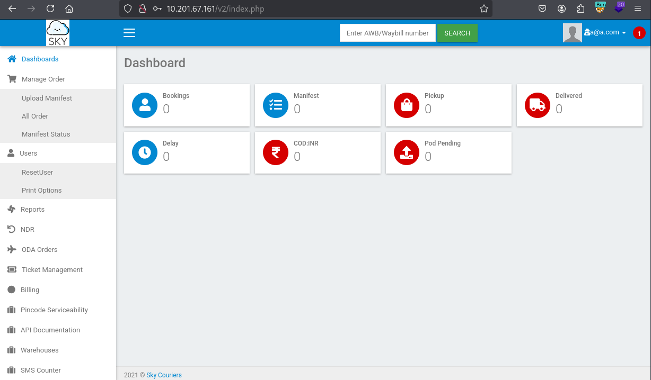Click the Pod Pending card label
The image size is (651, 380).
coord(443,143)
